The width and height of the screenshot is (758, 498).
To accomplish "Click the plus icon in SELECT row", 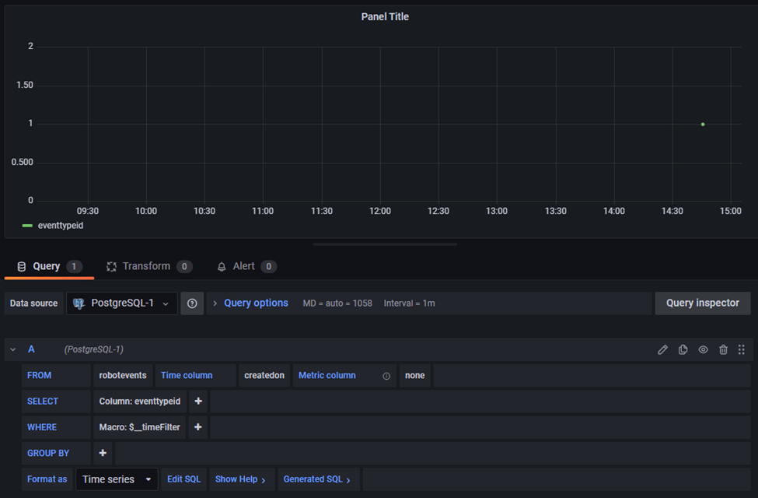I will (x=198, y=402).
